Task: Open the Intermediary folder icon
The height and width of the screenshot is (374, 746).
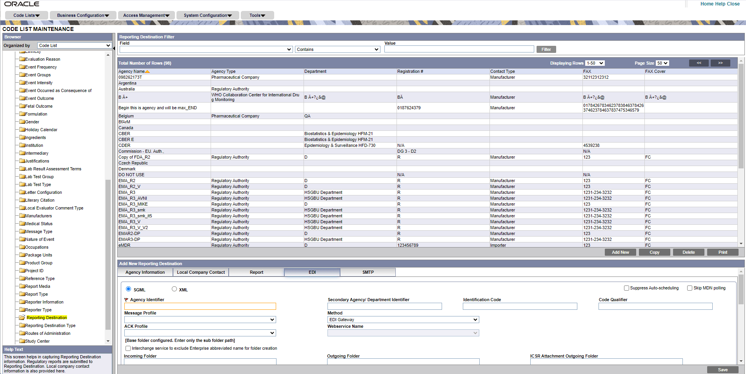Action: click(x=22, y=153)
